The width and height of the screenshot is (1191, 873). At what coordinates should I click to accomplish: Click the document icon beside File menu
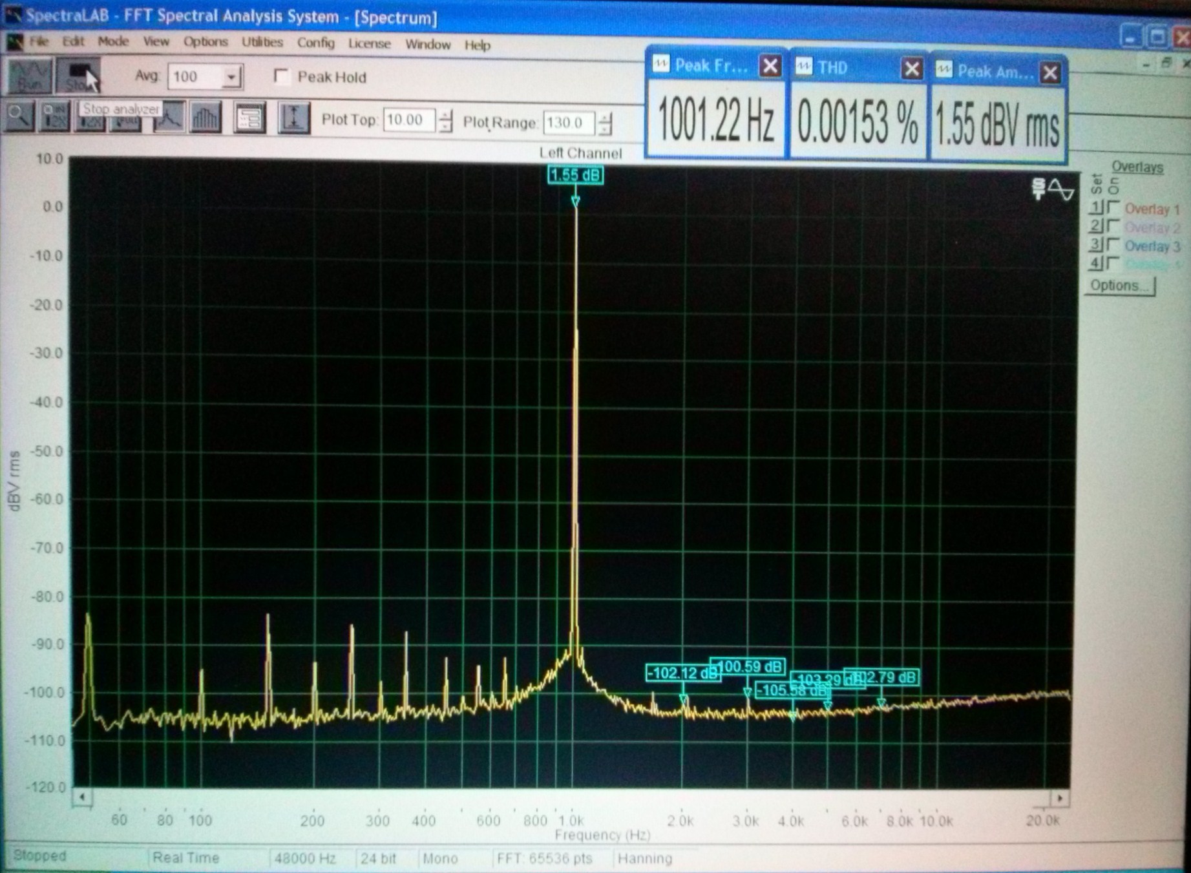(x=16, y=42)
